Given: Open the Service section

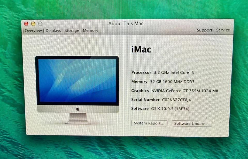Looking at the screenshot, I should pos(223,30).
